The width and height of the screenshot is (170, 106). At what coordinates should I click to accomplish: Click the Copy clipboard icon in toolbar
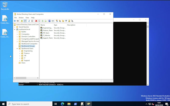coord(32,21)
